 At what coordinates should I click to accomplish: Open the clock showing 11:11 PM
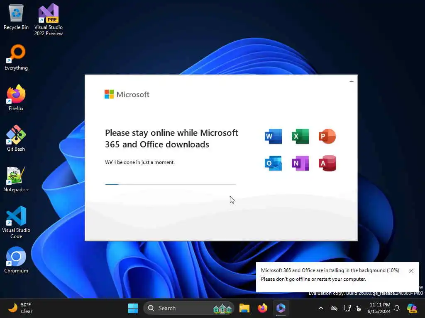pyautogui.click(x=379, y=308)
